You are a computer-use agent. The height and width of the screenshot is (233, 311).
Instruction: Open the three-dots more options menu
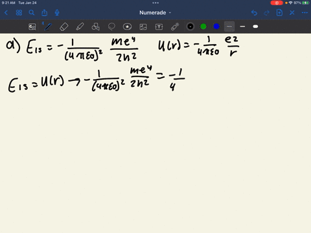305,13
